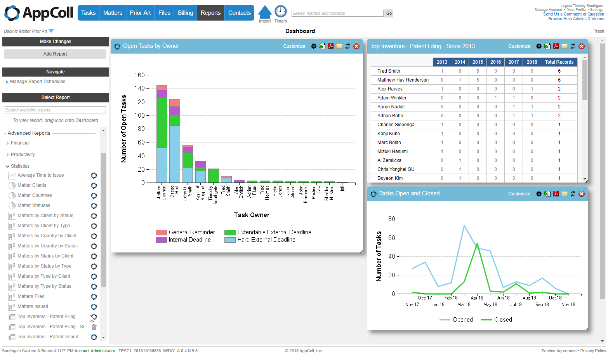This screenshot has height=355, width=608.
Task: Select the Matters Issued report
Action: coord(33,306)
